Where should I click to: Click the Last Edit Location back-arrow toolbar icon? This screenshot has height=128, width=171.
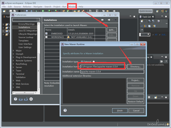(103, 11)
